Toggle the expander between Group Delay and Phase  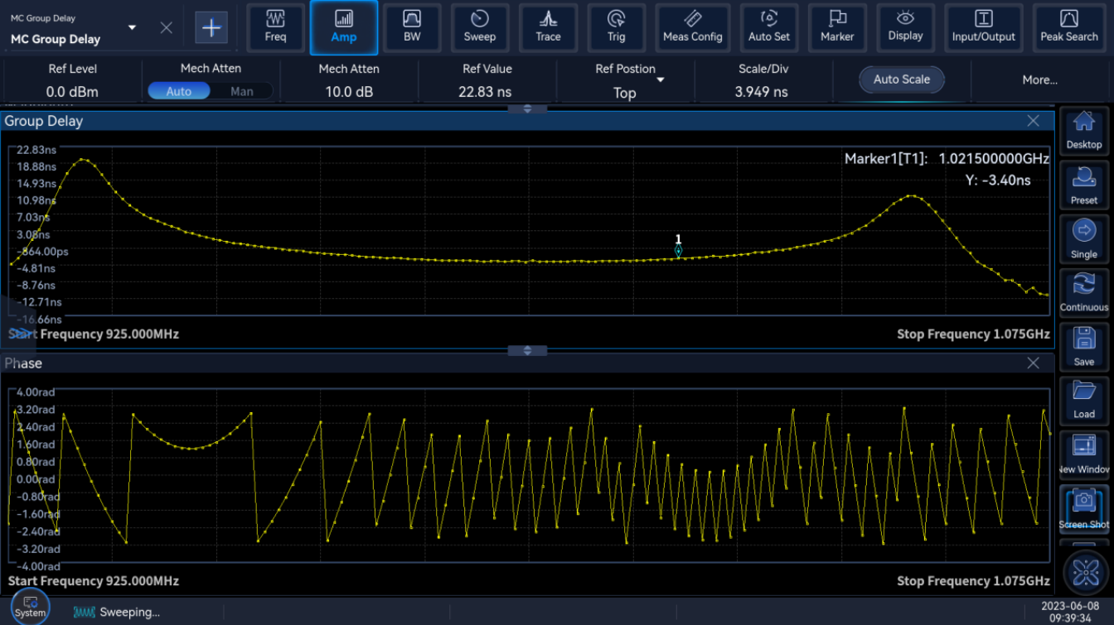527,351
